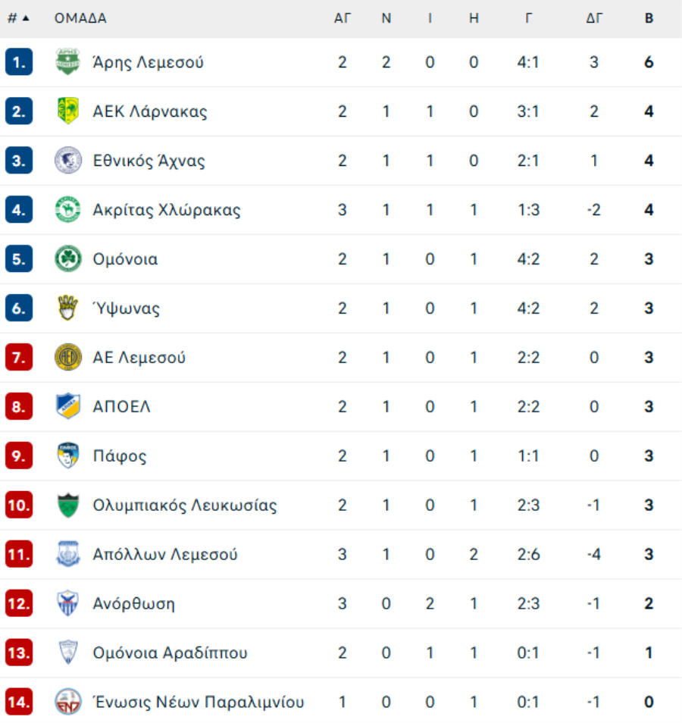682x723 pixels.
Task: Click the Άρης Λεμεσού team crest
Action: pos(67,62)
